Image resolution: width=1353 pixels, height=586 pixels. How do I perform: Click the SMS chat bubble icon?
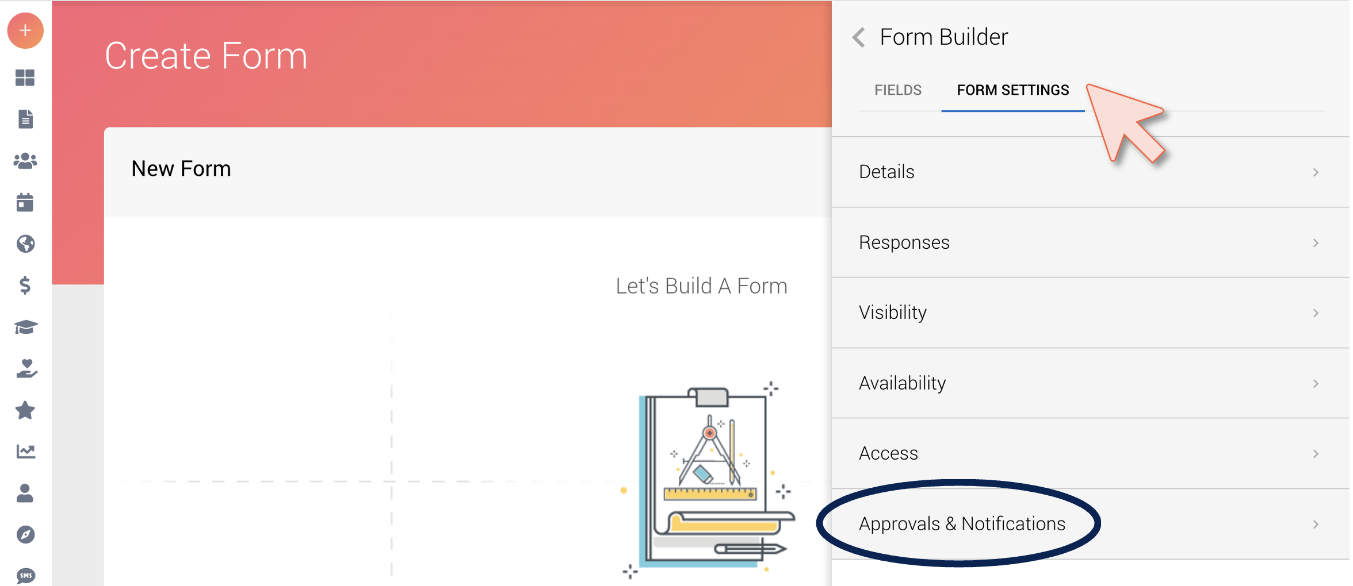coord(25,575)
